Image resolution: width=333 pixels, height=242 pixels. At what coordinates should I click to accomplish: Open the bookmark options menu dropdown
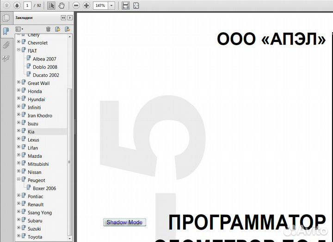click(19, 29)
